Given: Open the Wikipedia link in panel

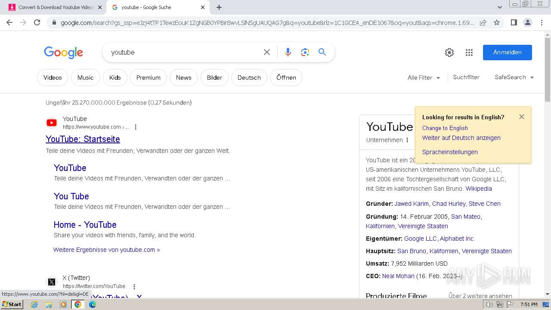Looking at the screenshot, I should pyautogui.click(x=479, y=189).
